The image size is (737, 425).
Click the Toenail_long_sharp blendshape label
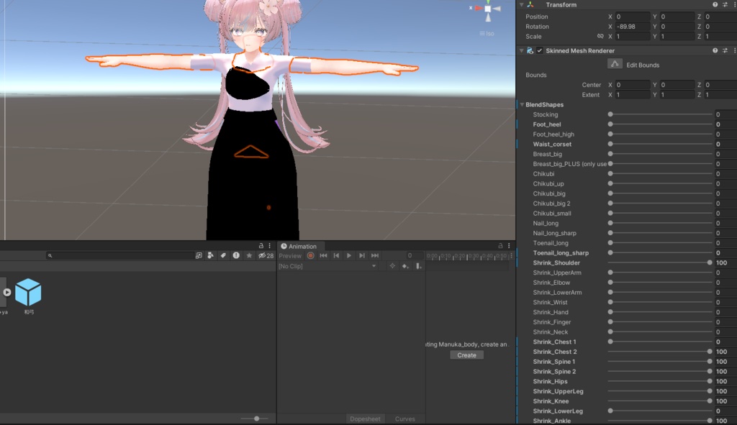(x=561, y=253)
